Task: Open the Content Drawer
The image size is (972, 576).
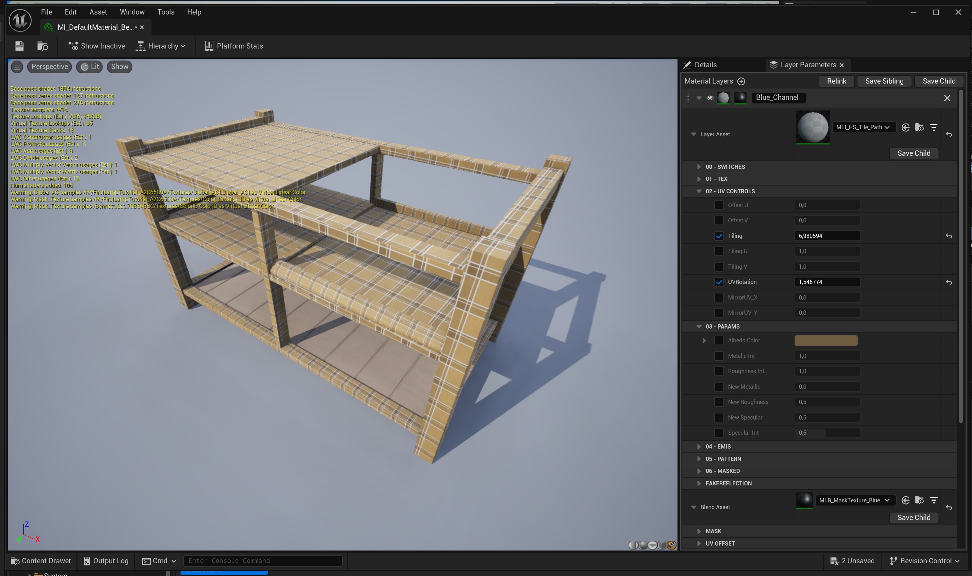Action: [41, 561]
